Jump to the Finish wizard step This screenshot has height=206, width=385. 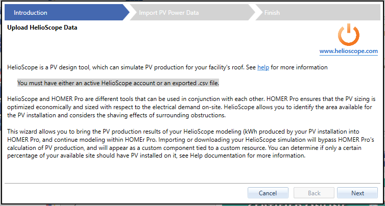(272, 13)
